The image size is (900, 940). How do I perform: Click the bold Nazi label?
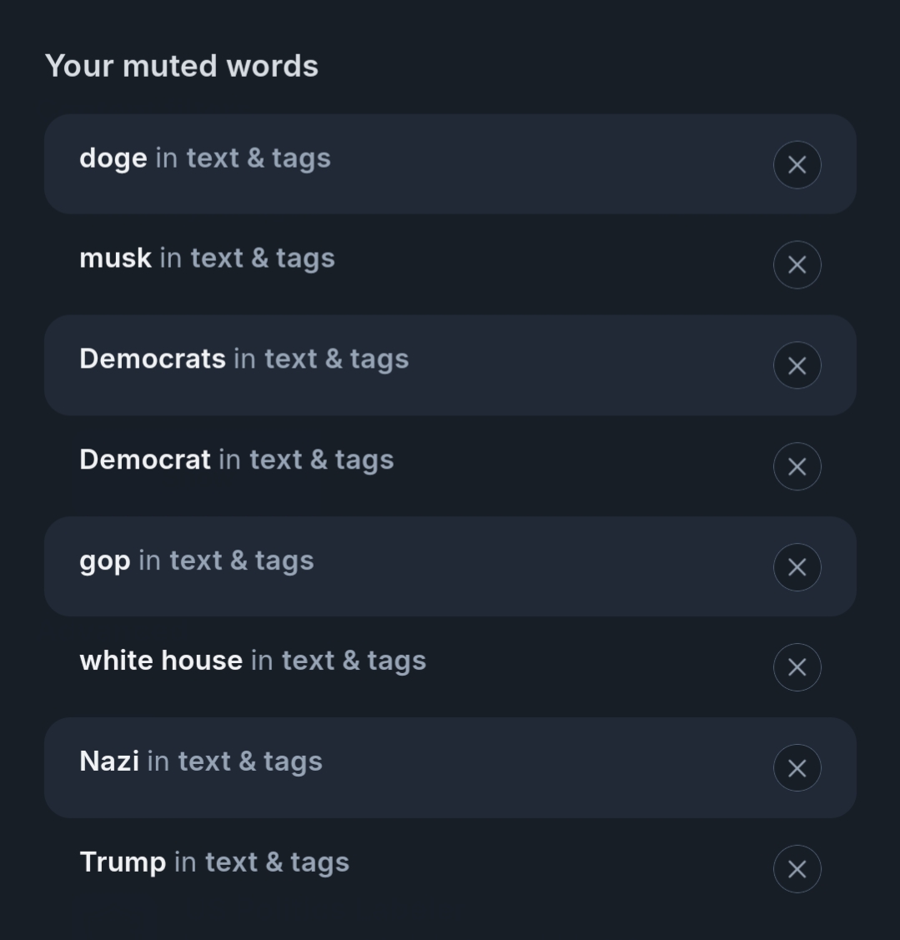tap(108, 762)
